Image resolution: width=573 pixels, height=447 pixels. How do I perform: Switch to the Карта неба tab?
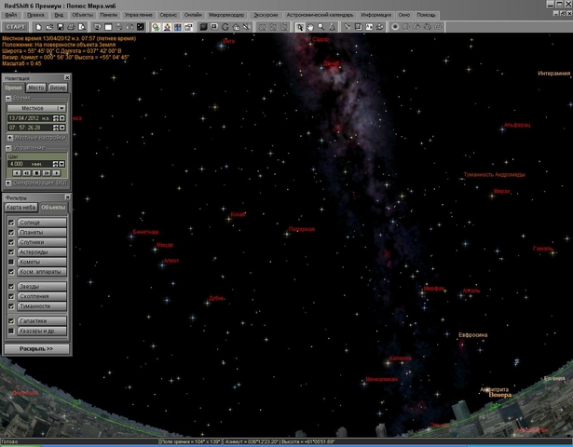(x=20, y=207)
